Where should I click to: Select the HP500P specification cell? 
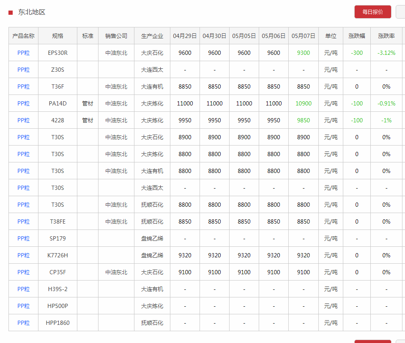pos(57,306)
